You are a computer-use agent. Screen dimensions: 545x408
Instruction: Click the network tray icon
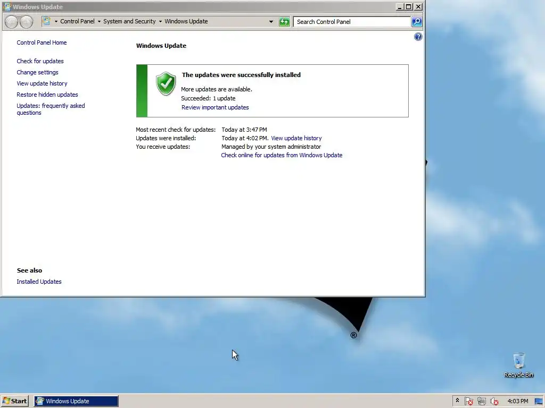(481, 401)
